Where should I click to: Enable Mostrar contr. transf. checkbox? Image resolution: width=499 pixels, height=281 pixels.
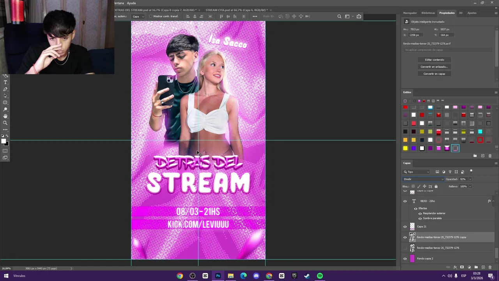(x=150, y=16)
